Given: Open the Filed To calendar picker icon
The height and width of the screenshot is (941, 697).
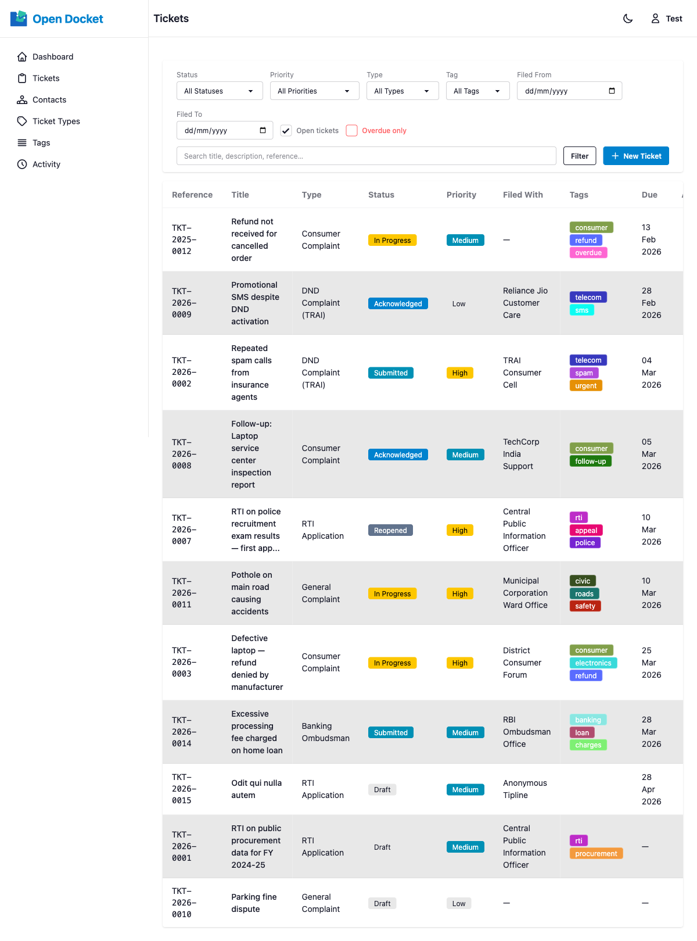Looking at the screenshot, I should [x=263, y=130].
